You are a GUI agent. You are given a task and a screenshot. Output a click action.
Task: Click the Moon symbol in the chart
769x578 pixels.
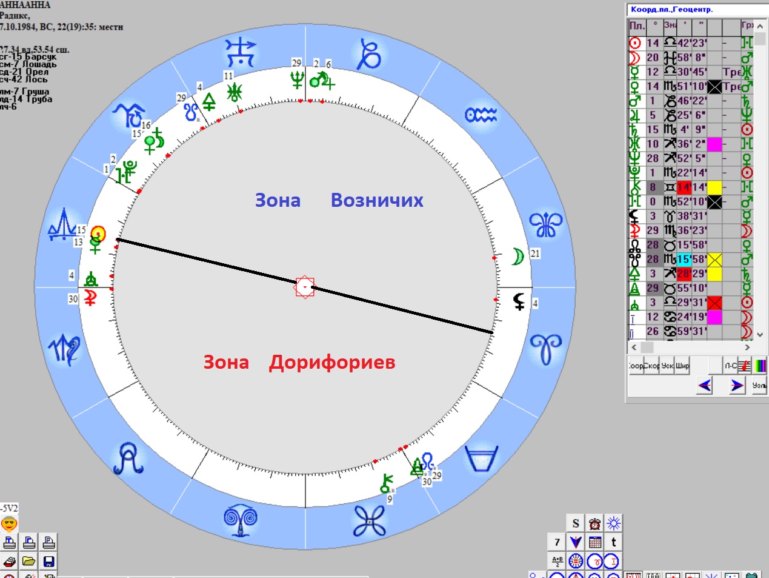pyautogui.click(x=518, y=257)
